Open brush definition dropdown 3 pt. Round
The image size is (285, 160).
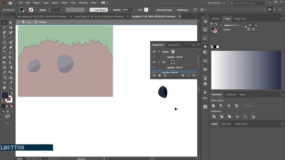[x=110, y=10]
